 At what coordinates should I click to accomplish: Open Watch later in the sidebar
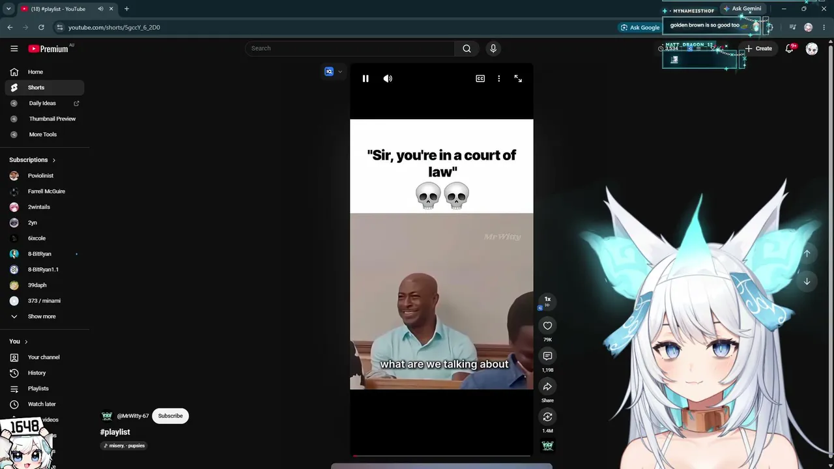tap(44, 405)
